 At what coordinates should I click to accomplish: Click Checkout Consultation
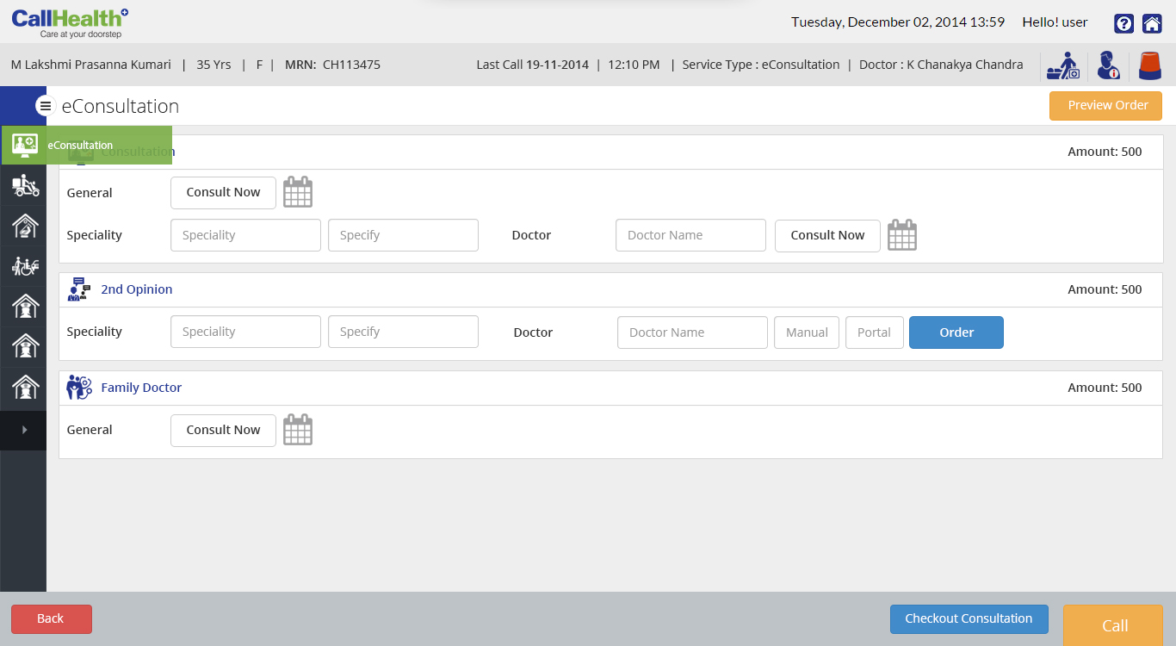969,618
